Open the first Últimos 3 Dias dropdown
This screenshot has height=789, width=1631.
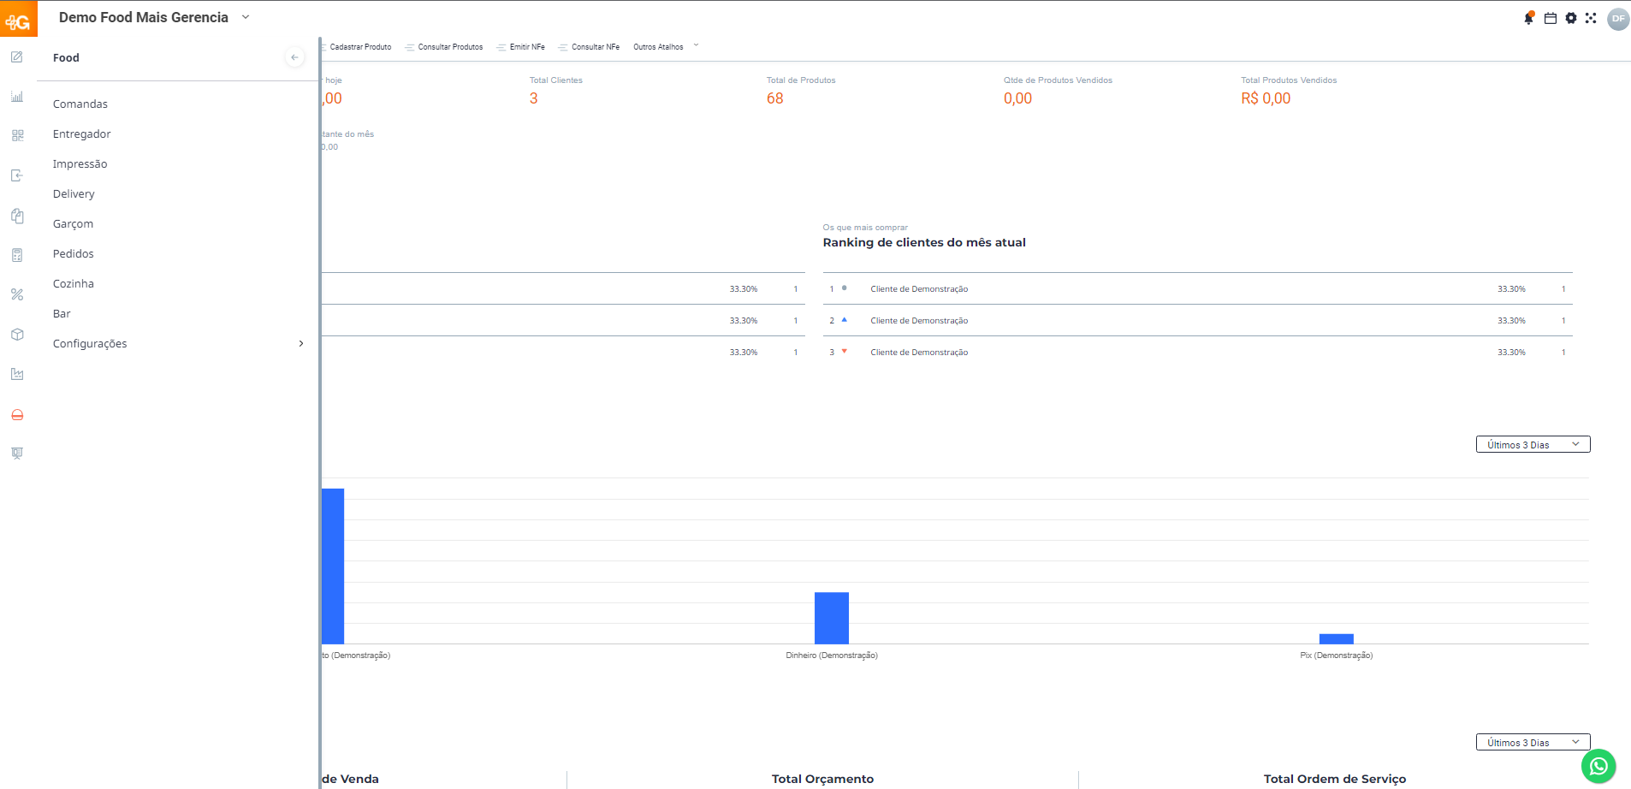click(x=1533, y=444)
